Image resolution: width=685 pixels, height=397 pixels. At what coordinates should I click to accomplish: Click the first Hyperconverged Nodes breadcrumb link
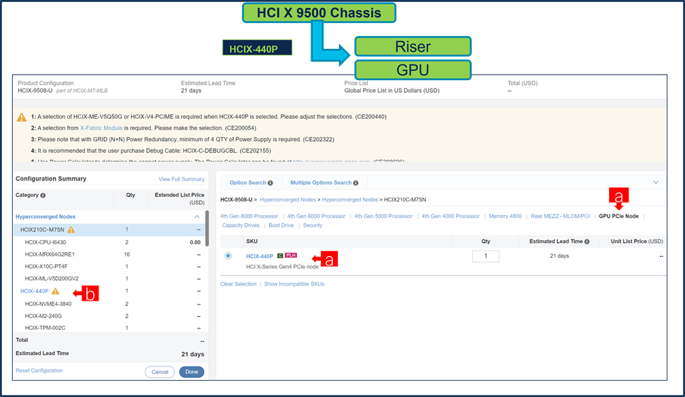287,200
